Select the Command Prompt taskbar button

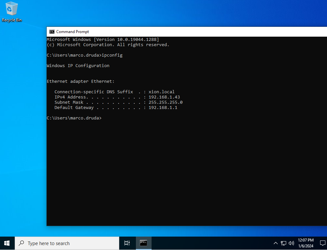[143, 243]
